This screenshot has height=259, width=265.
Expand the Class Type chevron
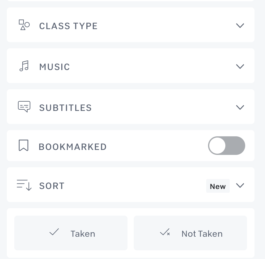[240, 25]
